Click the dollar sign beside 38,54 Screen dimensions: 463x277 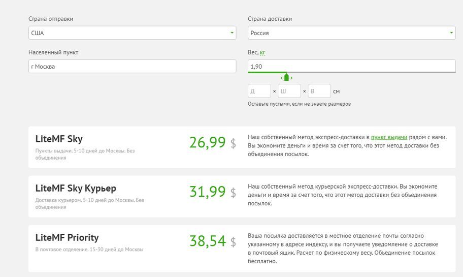point(233,242)
